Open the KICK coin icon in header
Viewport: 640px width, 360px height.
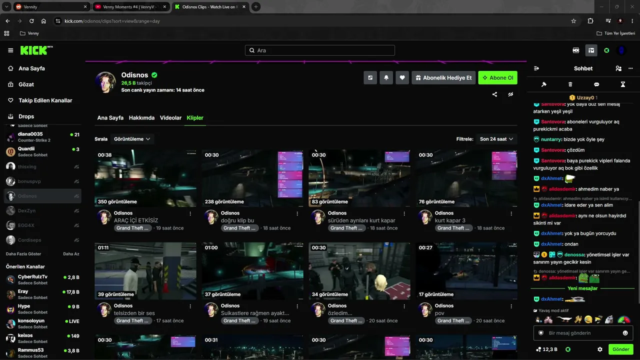(606, 50)
